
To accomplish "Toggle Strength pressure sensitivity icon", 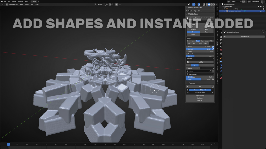I will (213, 49).
